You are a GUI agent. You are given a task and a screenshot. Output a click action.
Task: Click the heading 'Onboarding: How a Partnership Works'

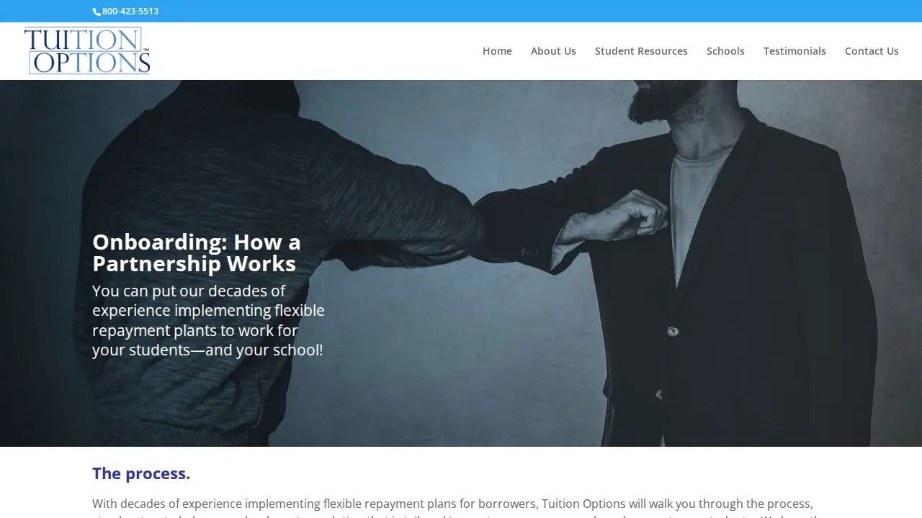point(197,253)
